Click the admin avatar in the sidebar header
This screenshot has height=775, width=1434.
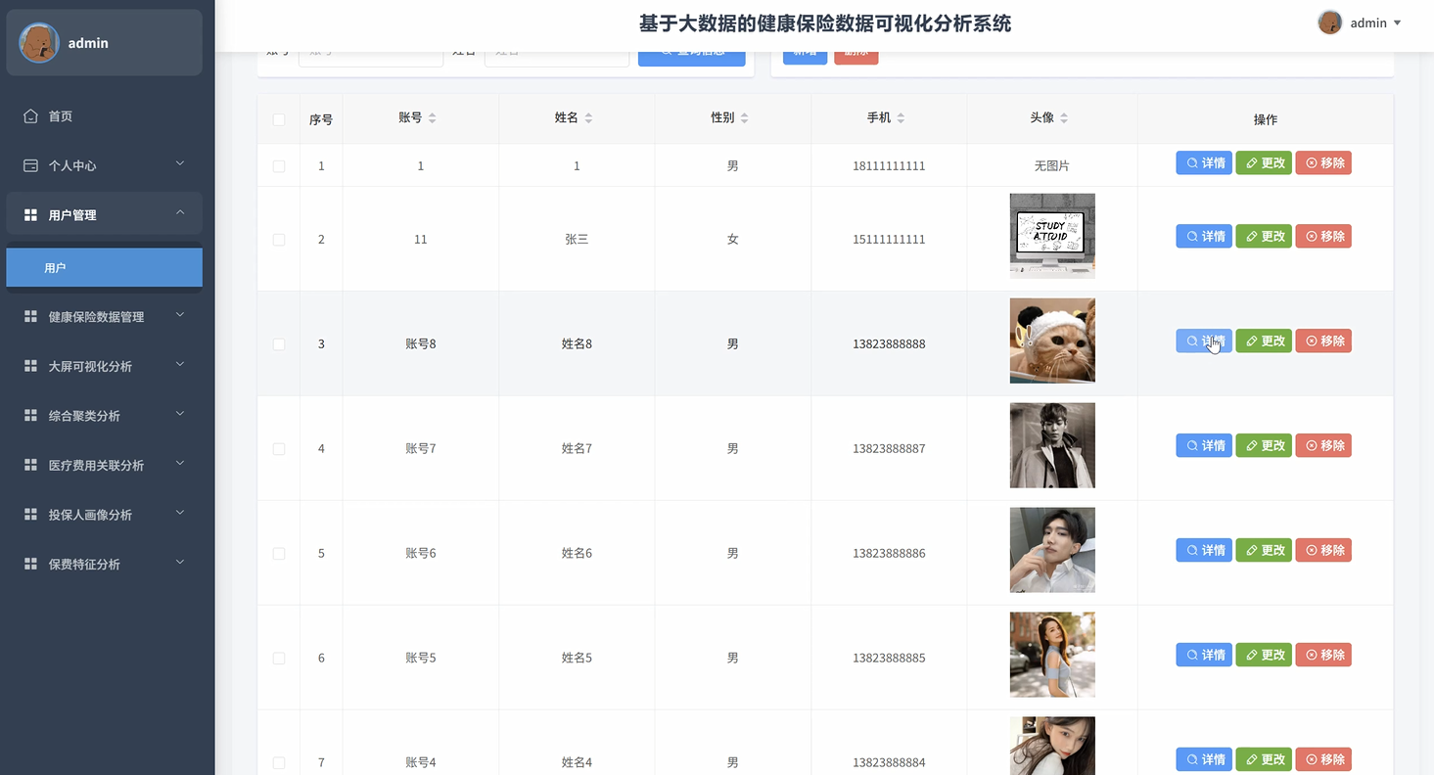[39, 43]
